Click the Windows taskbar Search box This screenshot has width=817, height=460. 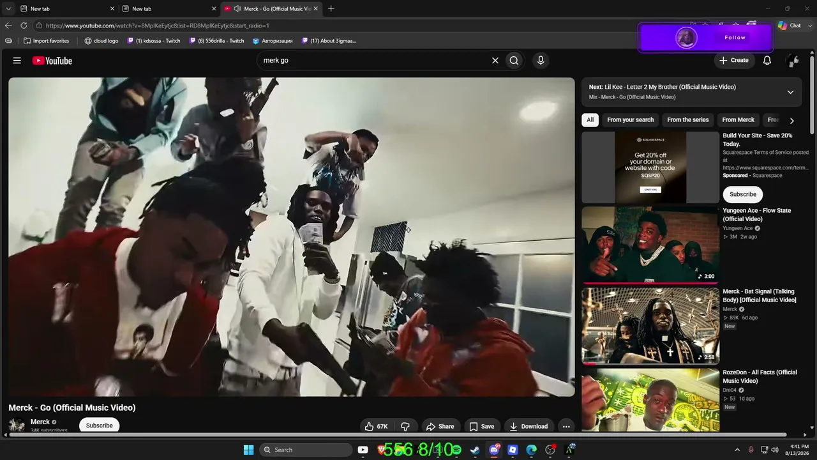pos(306,450)
